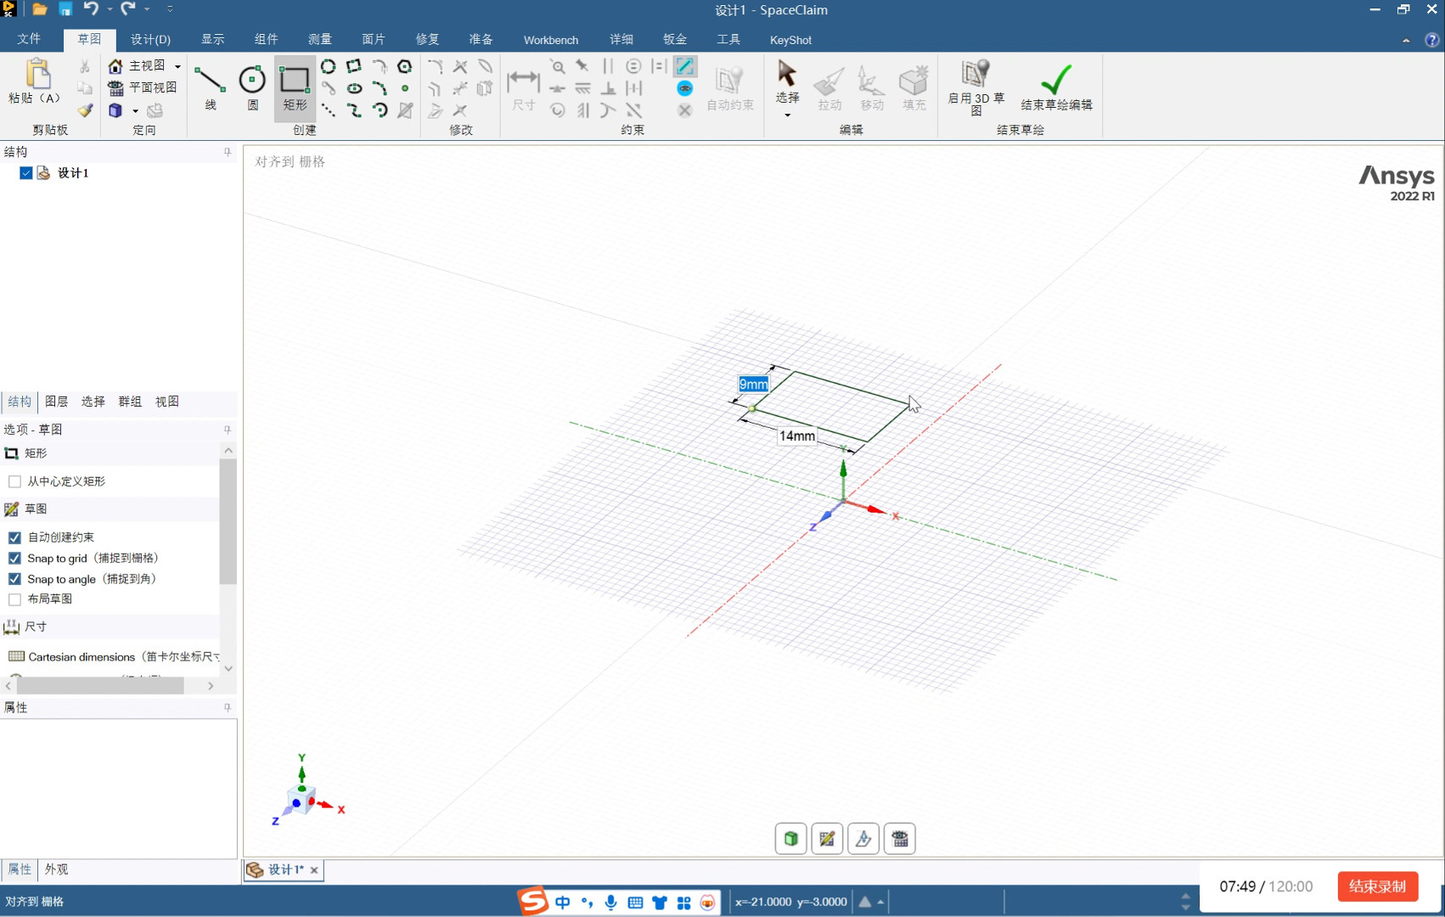Click the options panel horizontal scrollbar
Screen dimensions: 1445x917
coord(100,686)
